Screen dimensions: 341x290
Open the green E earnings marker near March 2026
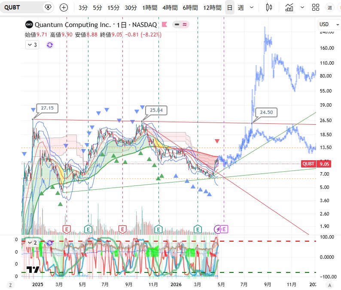coord(198,229)
